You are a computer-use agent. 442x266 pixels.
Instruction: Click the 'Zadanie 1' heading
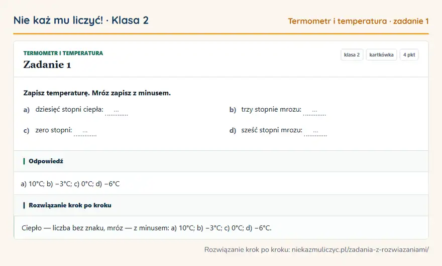47,65
